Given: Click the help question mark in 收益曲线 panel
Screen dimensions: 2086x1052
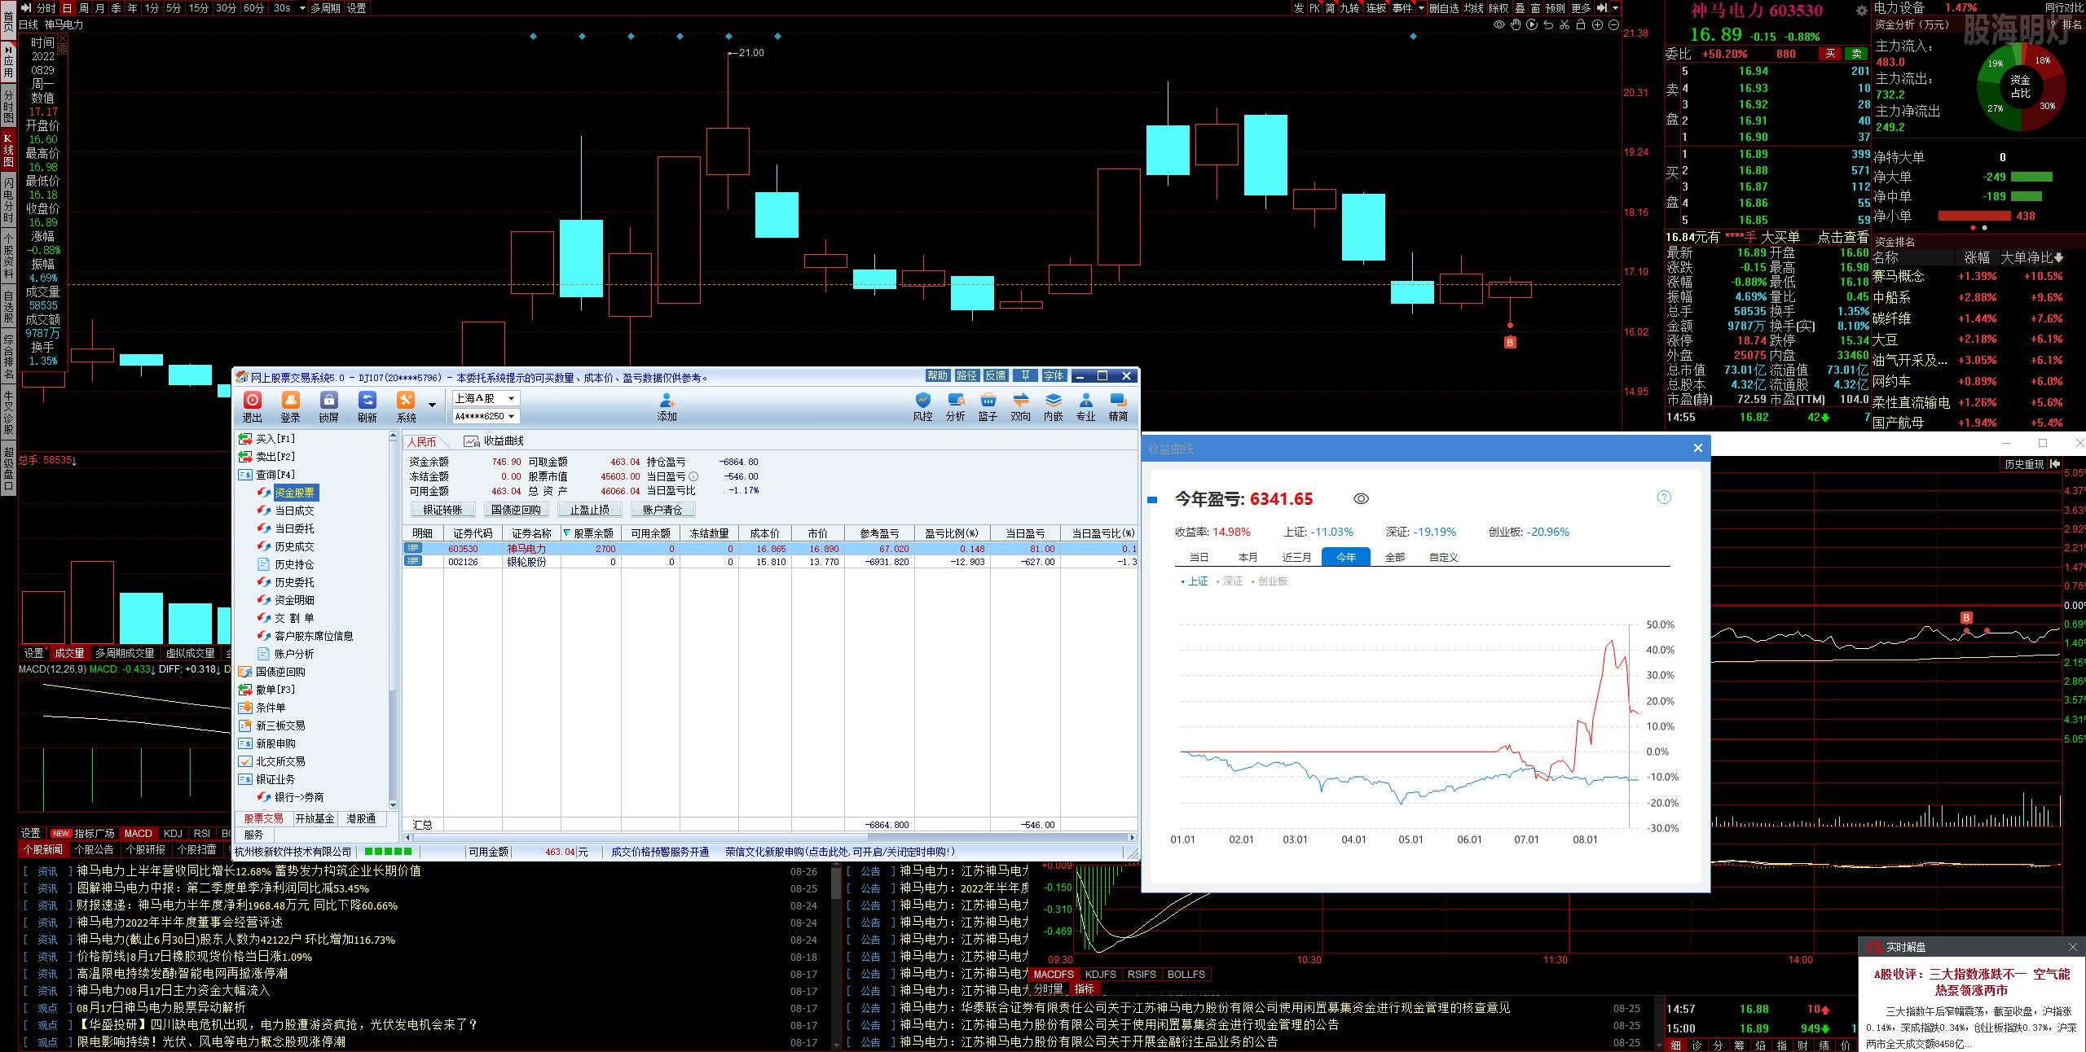Looking at the screenshot, I should pos(1664,497).
